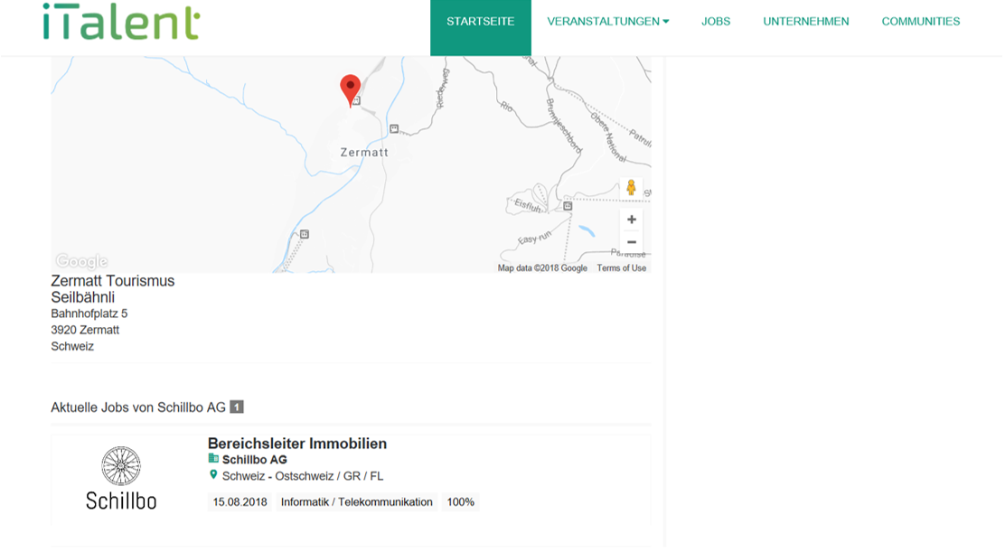Viewport: 1005px width, 552px height.
Task: Go to the Jobs page
Action: tap(716, 22)
